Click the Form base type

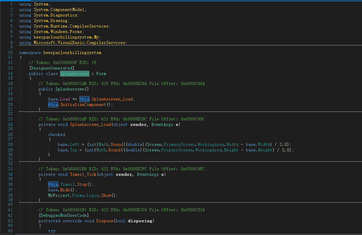coord(101,74)
